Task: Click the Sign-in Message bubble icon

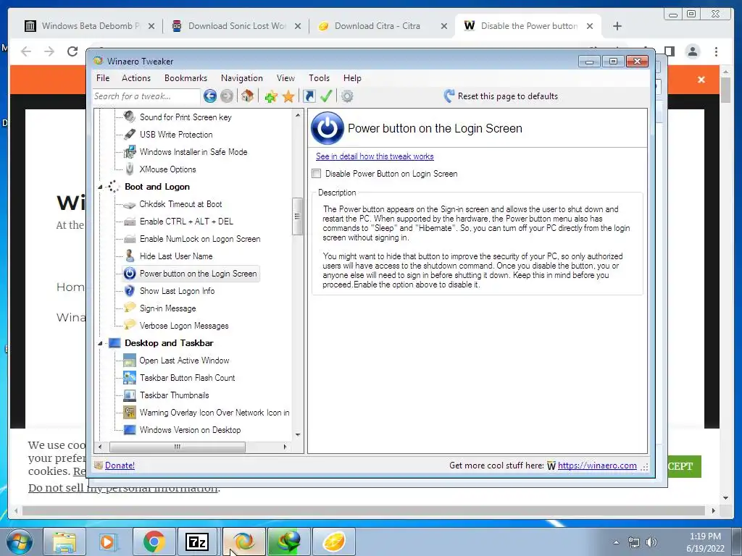Action: pyautogui.click(x=129, y=308)
